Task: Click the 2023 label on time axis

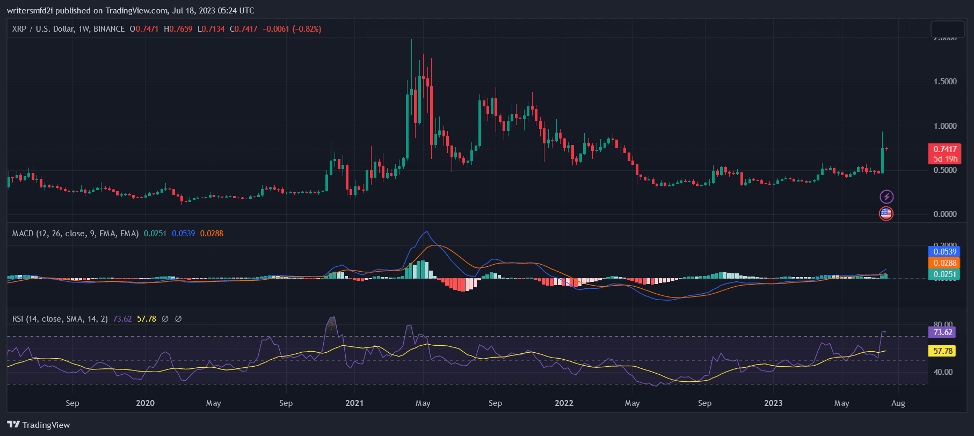Action: (773, 403)
